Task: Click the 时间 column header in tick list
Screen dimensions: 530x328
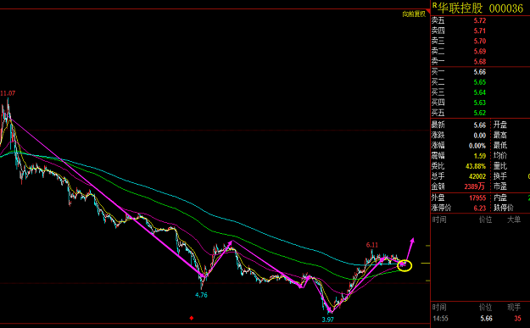Action: coord(439,308)
